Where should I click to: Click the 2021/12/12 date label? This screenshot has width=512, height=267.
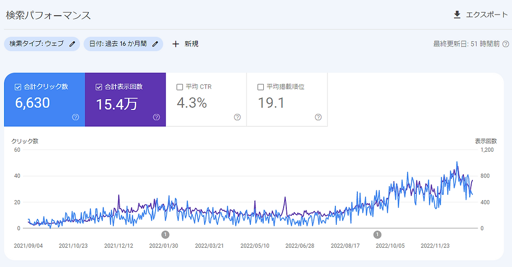pyautogui.click(x=119, y=246)
